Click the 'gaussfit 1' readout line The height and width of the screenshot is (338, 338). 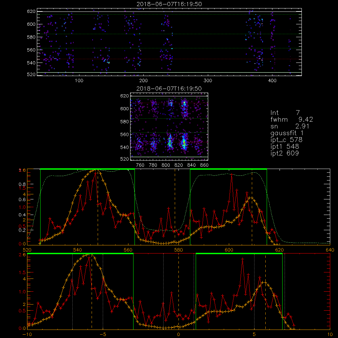coord(287,133)
